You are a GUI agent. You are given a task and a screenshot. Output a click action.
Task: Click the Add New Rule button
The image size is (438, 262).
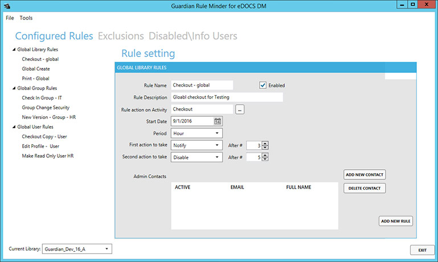point(395,221)
